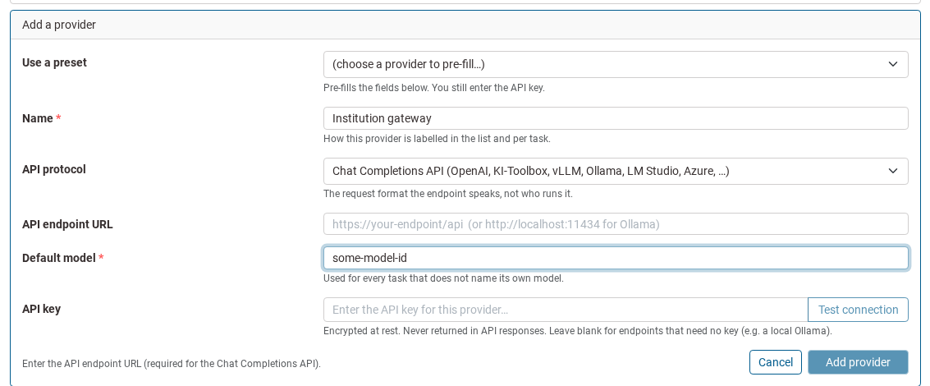Click the hint 'The request format the endpoint speaks'

(448, 194)
